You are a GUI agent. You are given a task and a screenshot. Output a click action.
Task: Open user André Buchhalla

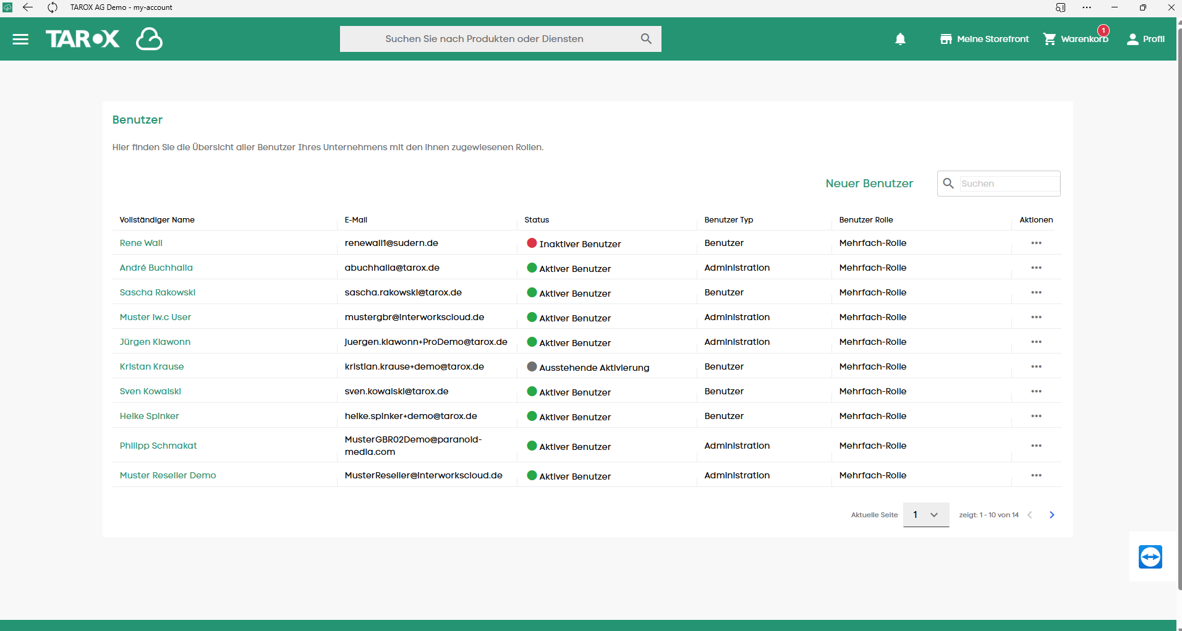click(x=156, y=268)
